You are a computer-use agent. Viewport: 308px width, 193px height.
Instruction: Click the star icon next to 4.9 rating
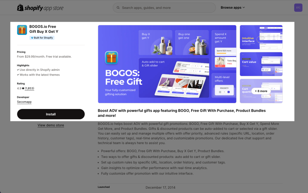[x=23, y=89]
